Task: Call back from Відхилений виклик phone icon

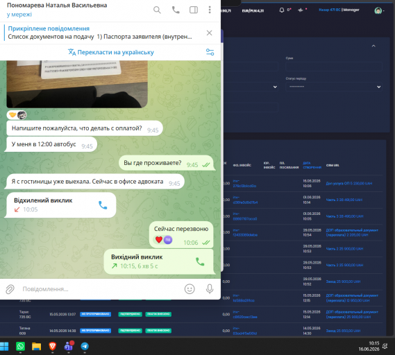Action: pyautogui.click(x=103, y=205)
